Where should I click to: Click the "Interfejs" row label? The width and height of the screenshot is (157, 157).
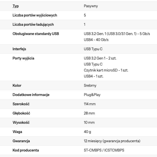(19, 49)
